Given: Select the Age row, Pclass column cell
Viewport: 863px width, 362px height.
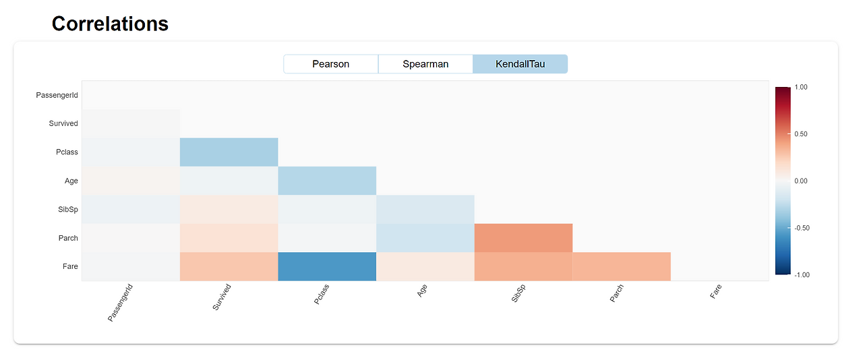Looking at the screenshot, I should pos(327,181).
